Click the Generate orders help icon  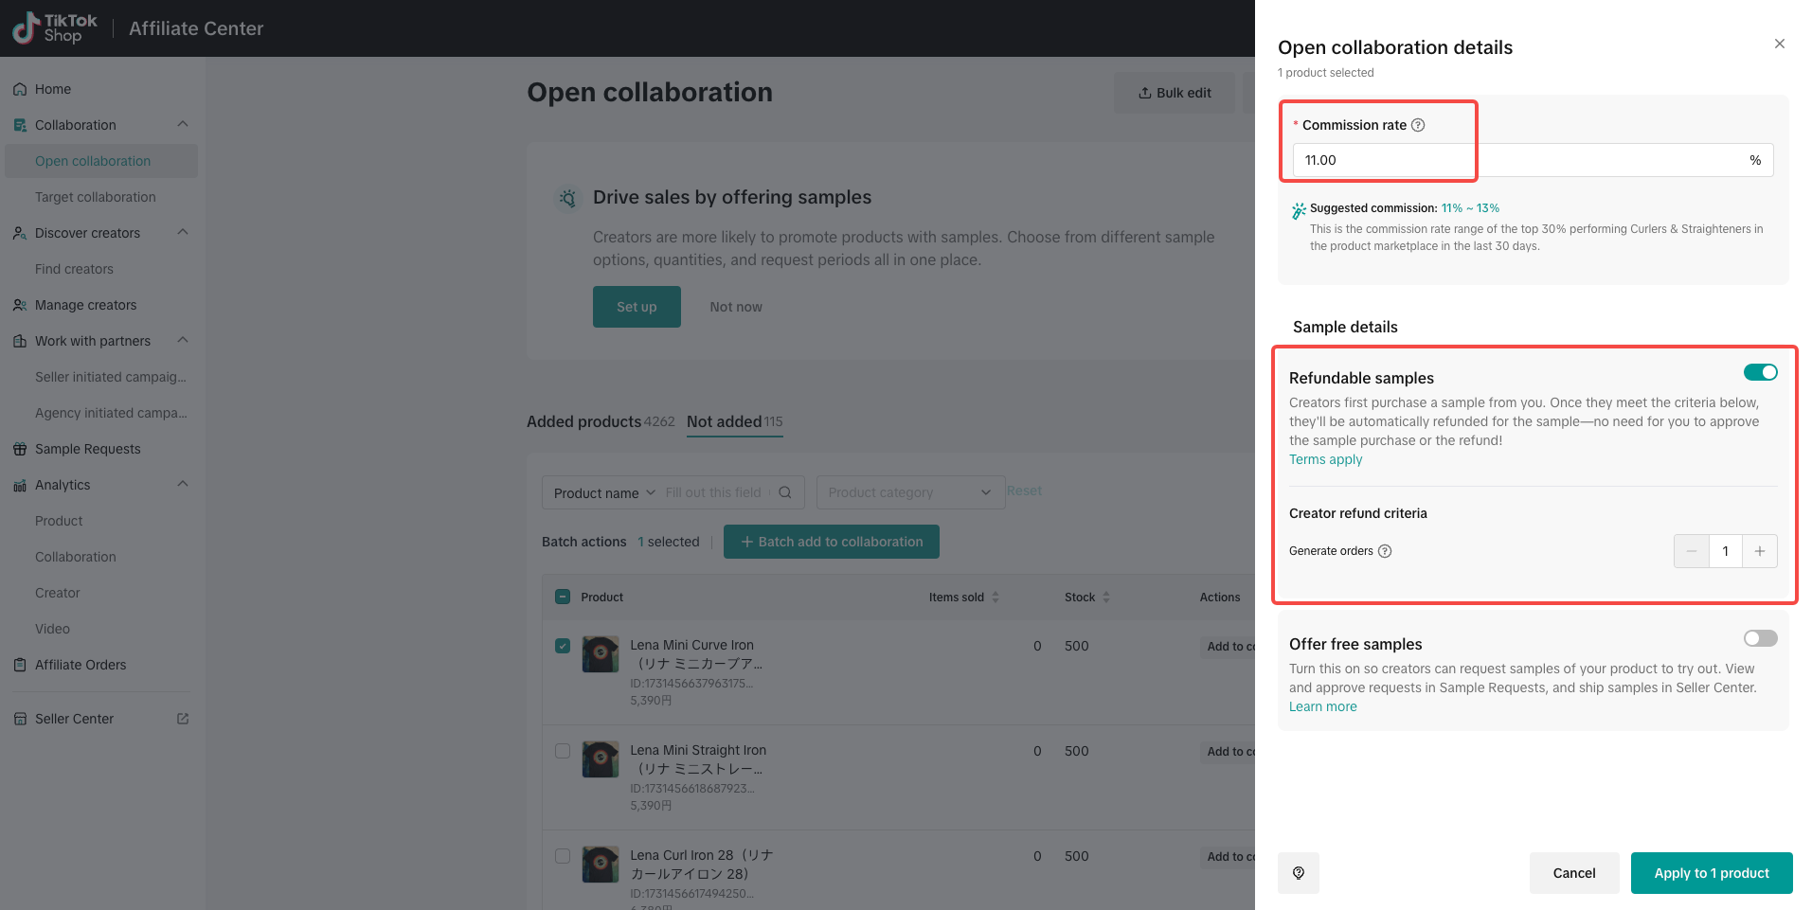[x=1385, y=551]
